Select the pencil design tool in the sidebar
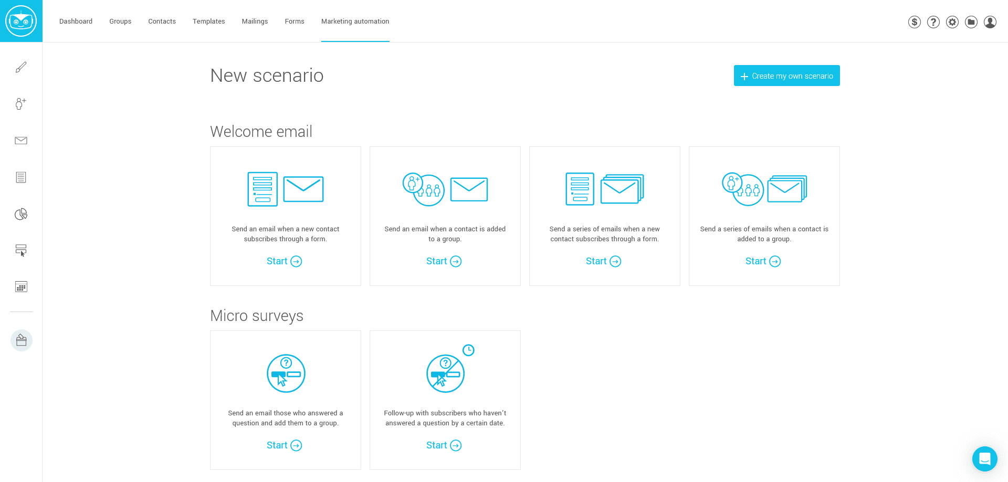Image resolution: width=1008 pixels, height=482 pixels. click(21, 67)
